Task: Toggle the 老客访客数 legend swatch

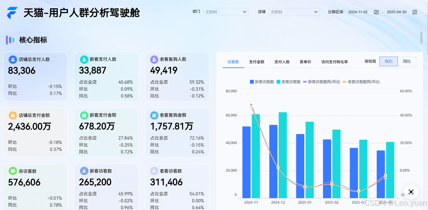Action: click(x=278, y=82)
